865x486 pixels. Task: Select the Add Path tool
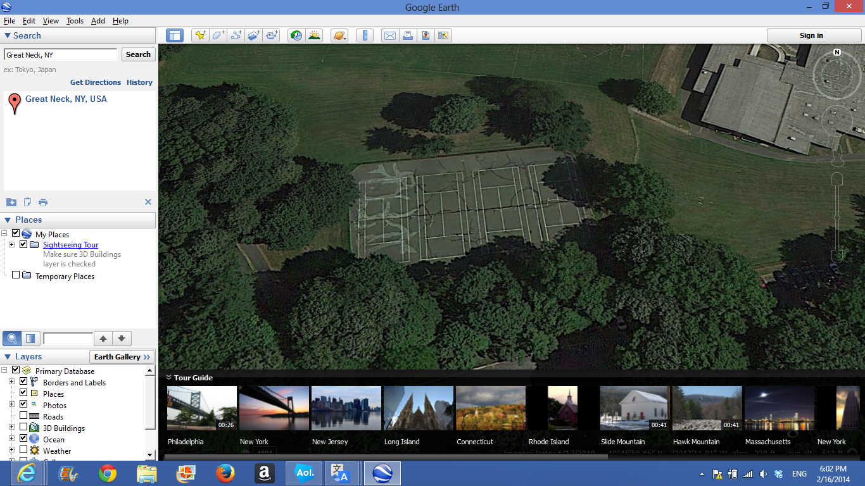[236, 35]
